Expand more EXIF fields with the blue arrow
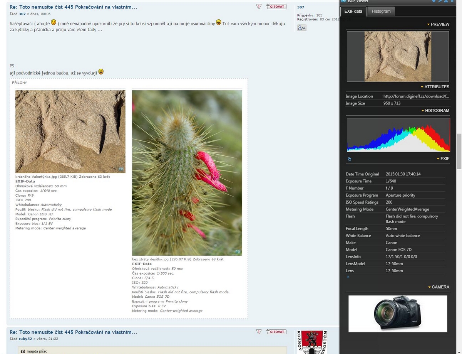This screenshot has width=462, height=354. [x=348, y=277]
